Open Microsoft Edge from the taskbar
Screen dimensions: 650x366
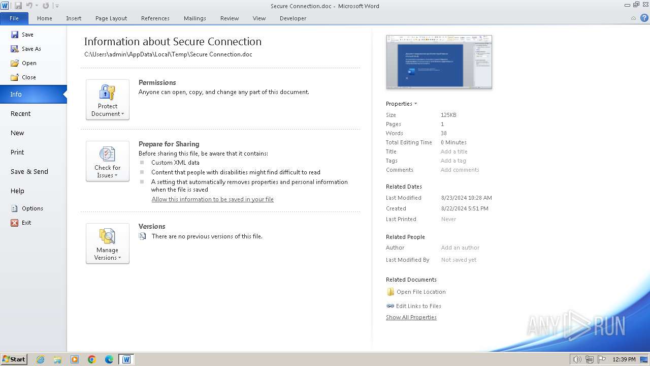[109, 359]
